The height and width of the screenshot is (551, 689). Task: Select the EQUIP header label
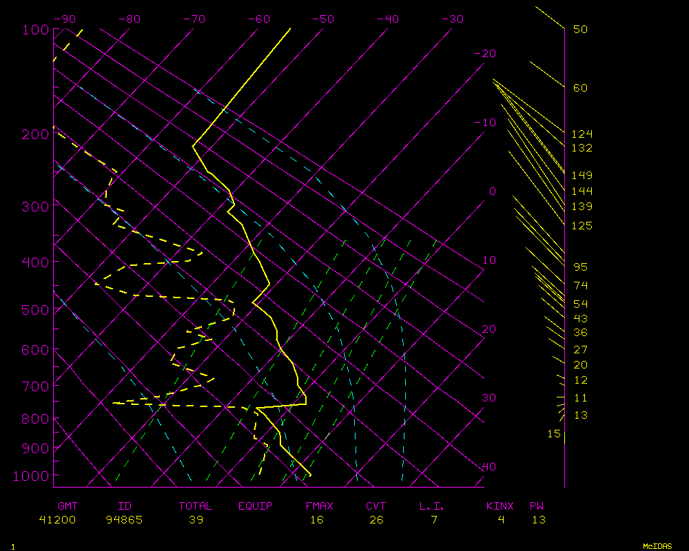pos(256,506)
